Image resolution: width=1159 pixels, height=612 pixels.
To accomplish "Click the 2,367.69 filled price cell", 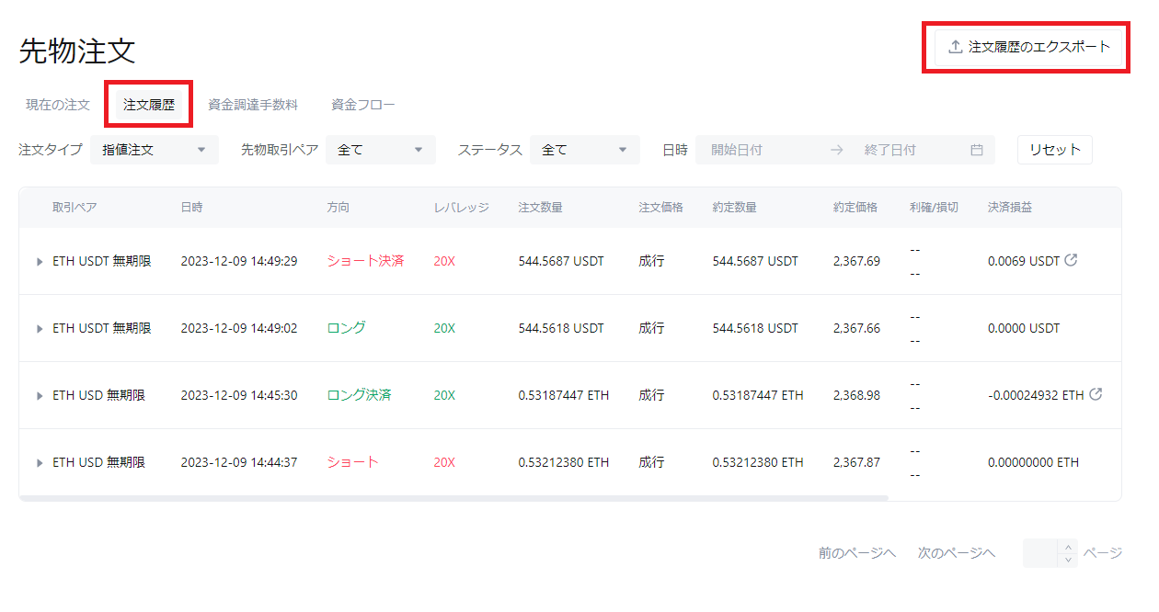I will click(x=856, y=261).
